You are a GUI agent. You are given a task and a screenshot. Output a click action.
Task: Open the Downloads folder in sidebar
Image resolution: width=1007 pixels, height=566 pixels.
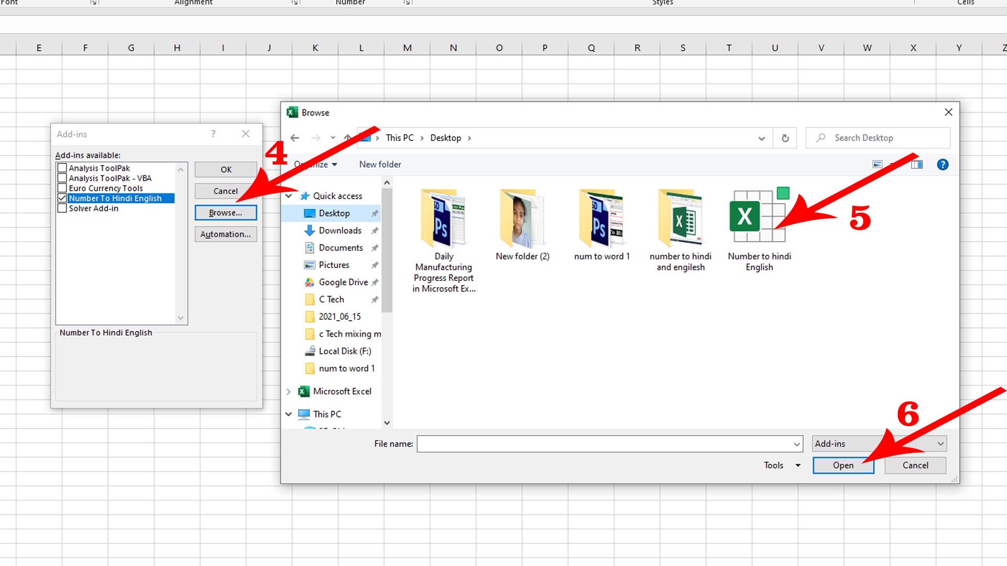click(340, 230)
